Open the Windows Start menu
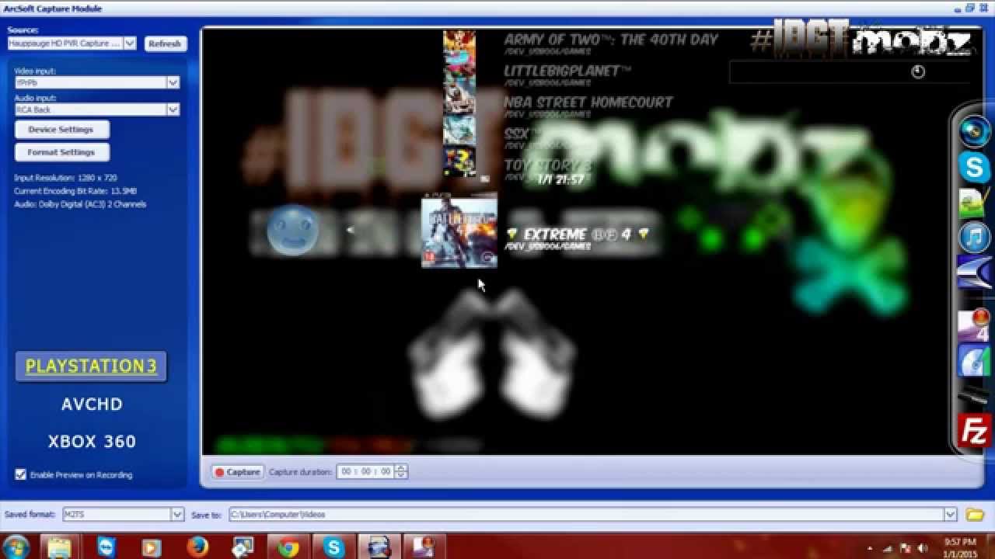 click(16, 547)
